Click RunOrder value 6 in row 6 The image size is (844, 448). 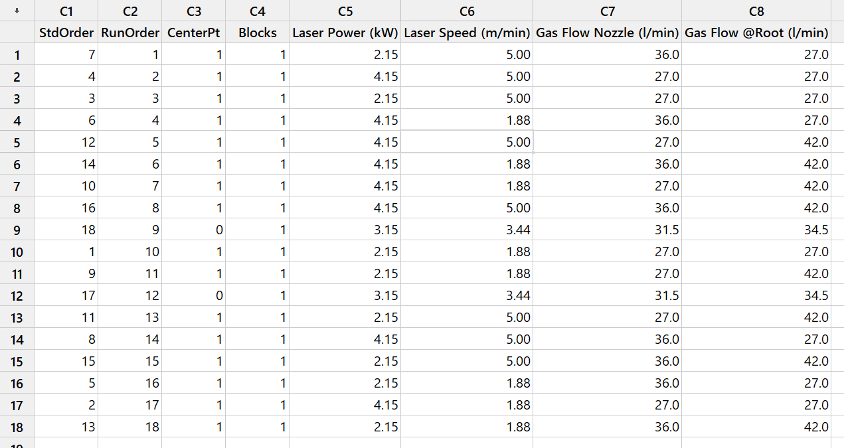pyautogui.click(x=129, y=164)
